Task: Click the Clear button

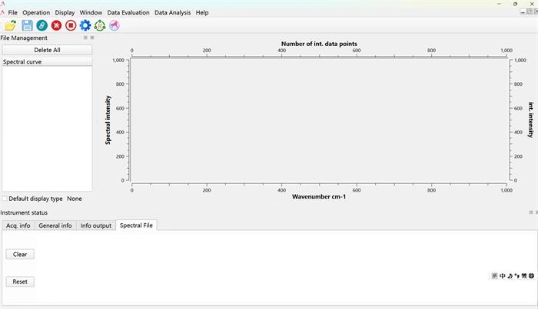Action: click(x=20, y=255)
